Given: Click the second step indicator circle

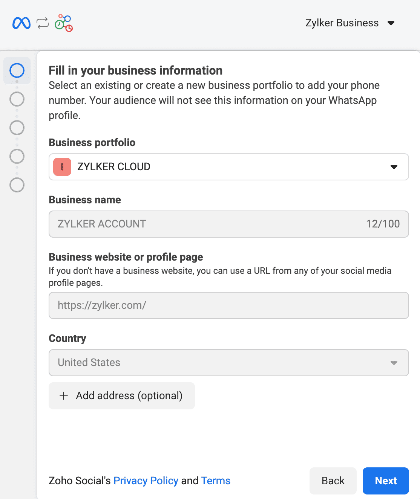Looking at the screenshot, I should pyautogui.click(x=17, y=99).
